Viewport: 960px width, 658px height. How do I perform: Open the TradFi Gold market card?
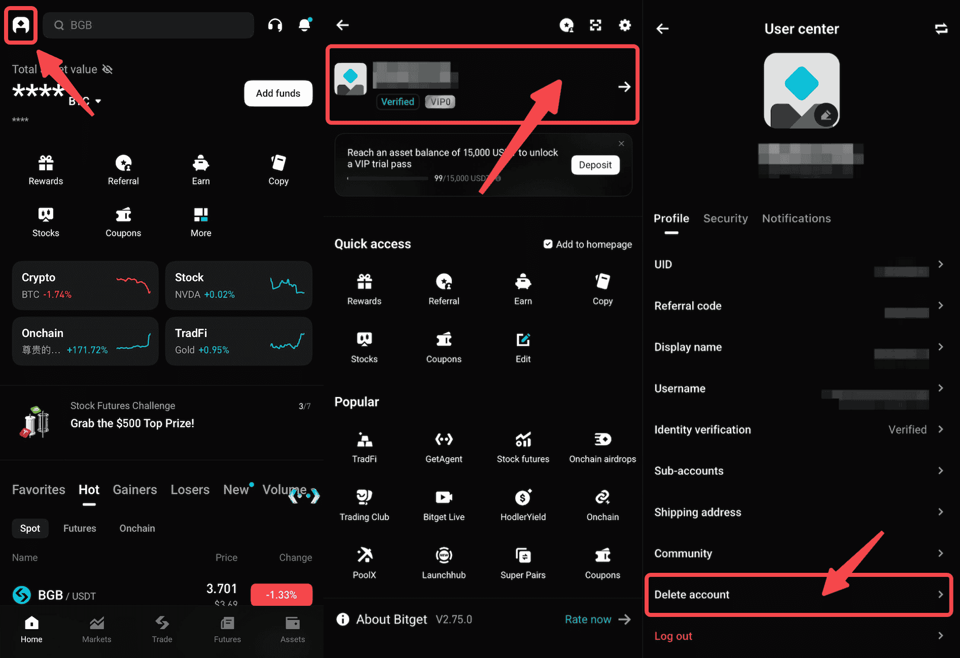(239, 341)
